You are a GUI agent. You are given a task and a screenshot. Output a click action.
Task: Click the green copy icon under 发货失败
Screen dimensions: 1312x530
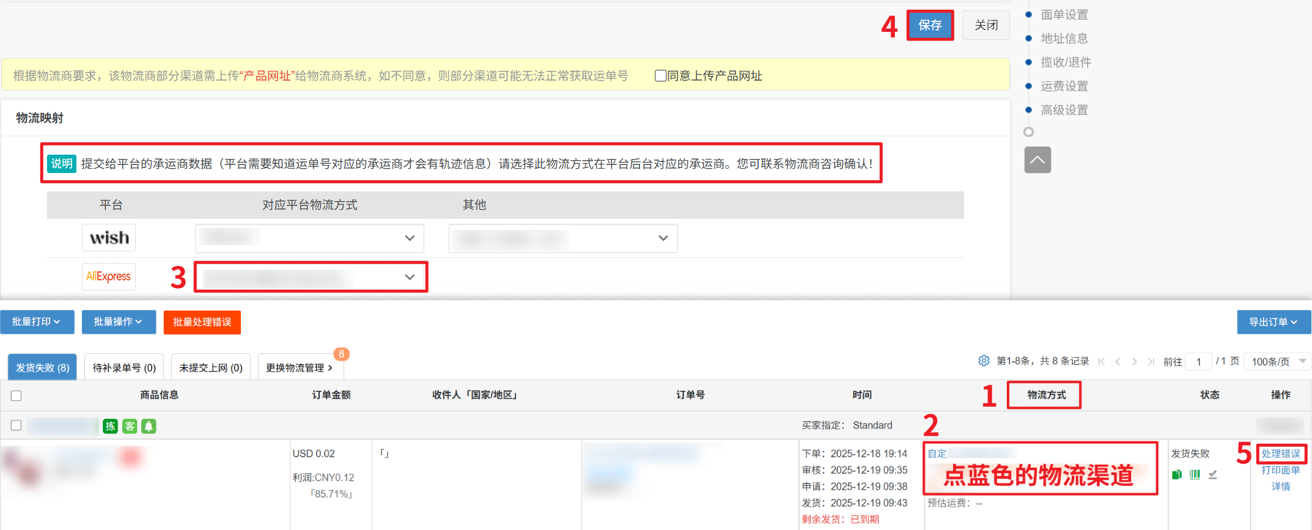pos(1177,474)
